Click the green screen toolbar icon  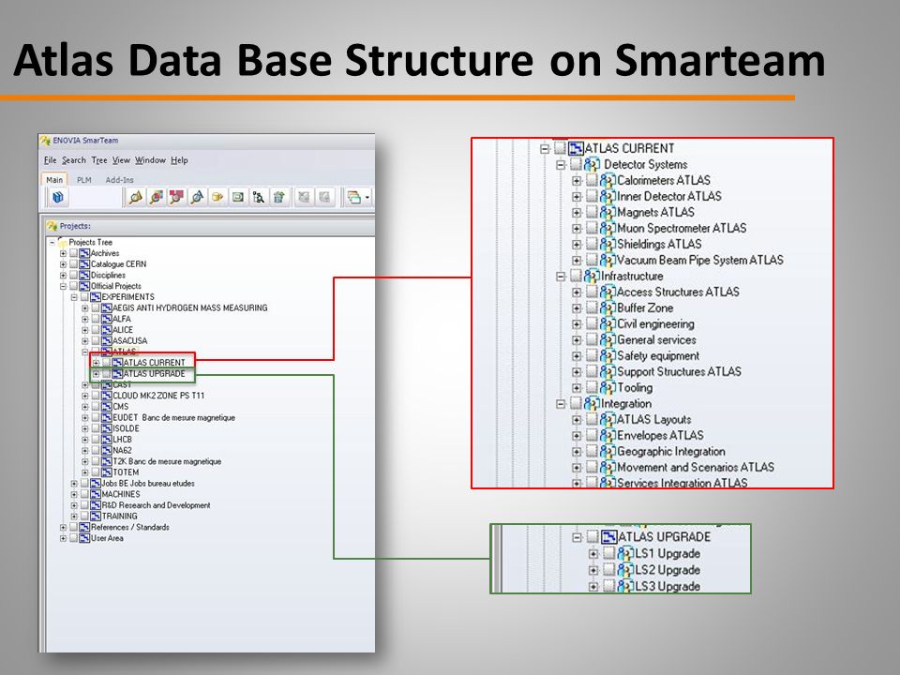point(237,198)
